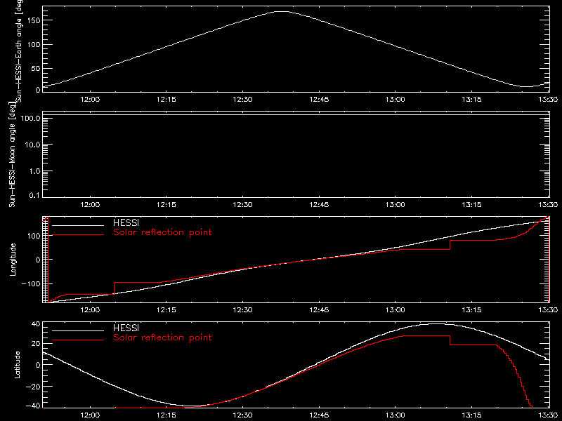Click 13:30 label under Longitude plot
Screen dimensions: 562x421
pos(548,309)
